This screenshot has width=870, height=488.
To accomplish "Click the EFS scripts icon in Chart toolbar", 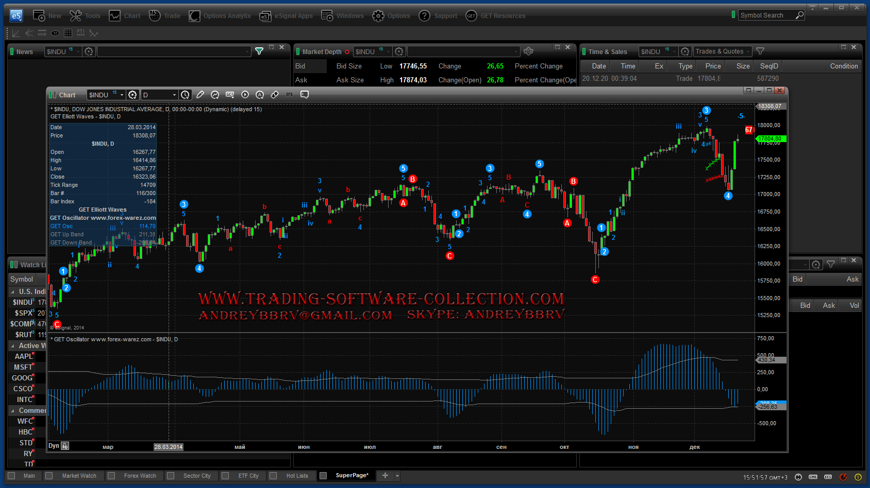I will tap(290, 95).
